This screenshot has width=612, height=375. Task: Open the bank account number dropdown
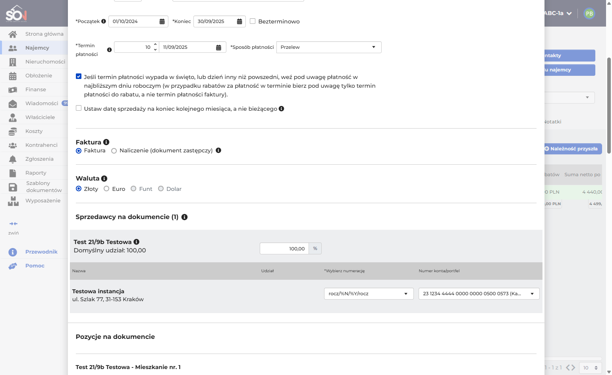pyautogui.click(x=479, y=294)
